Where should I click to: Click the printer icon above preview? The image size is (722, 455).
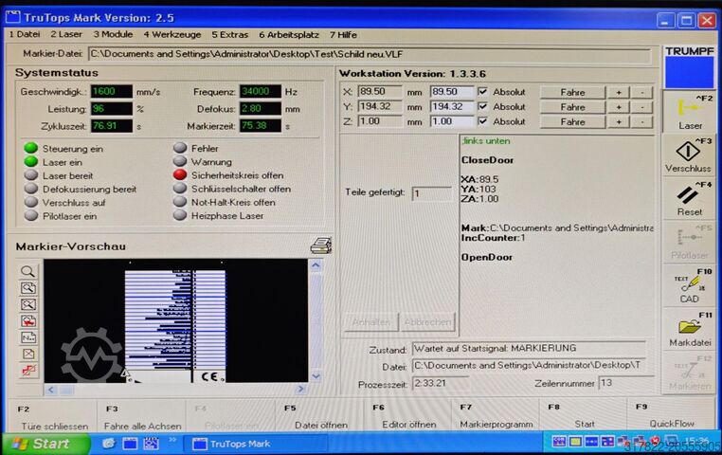coord(320,246)
